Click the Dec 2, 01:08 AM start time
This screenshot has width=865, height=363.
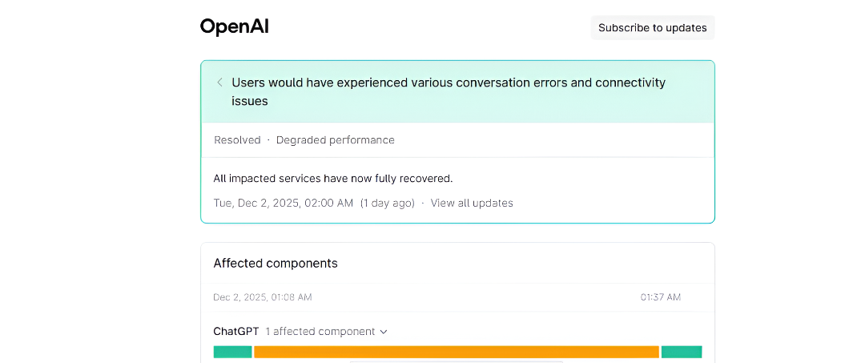click(x=262, y=297)
